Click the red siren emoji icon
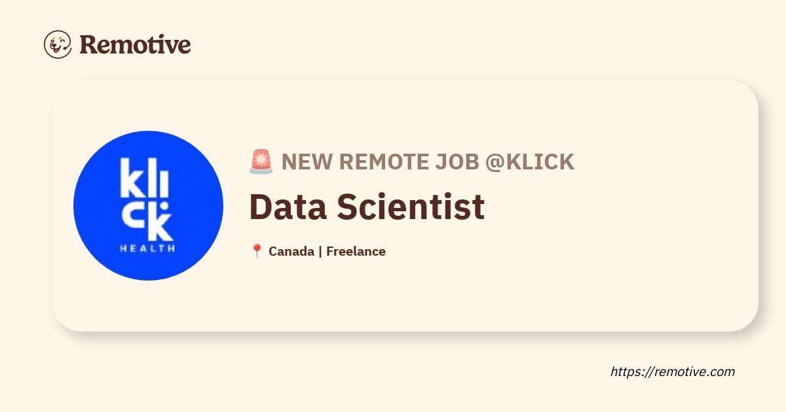 coord(261,162)
